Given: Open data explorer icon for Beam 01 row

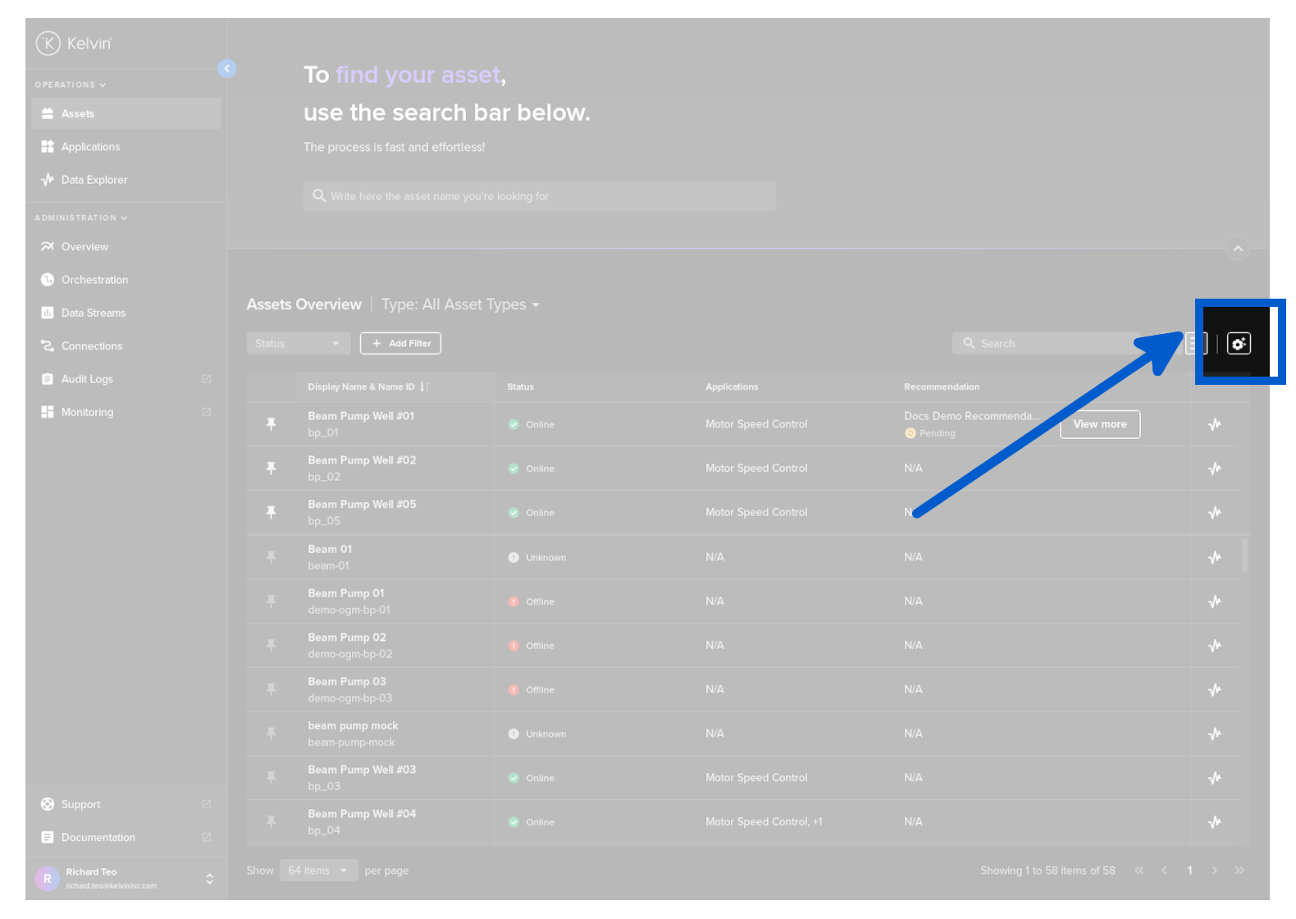Looking at the screenshot, I should [x=1215, y=557].
